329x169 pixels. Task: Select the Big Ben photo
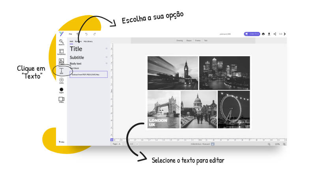[173, 73]
